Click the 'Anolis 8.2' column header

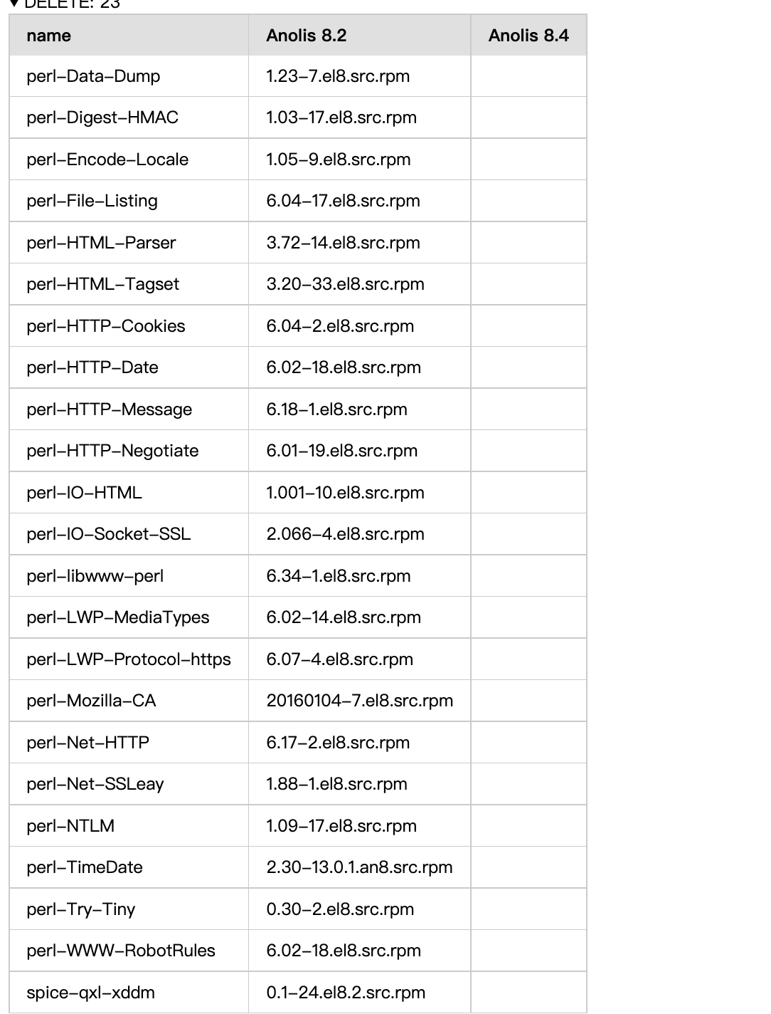307,36
